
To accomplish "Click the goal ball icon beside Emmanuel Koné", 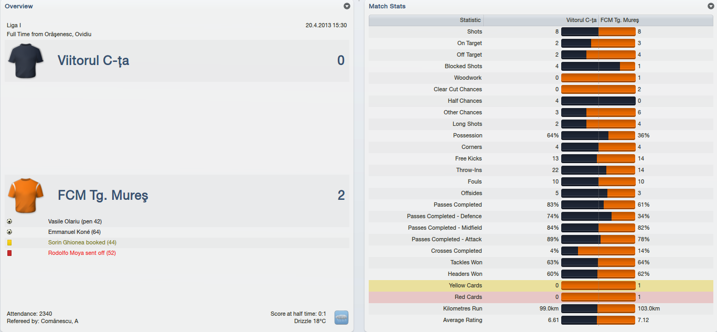I will 9,232.
